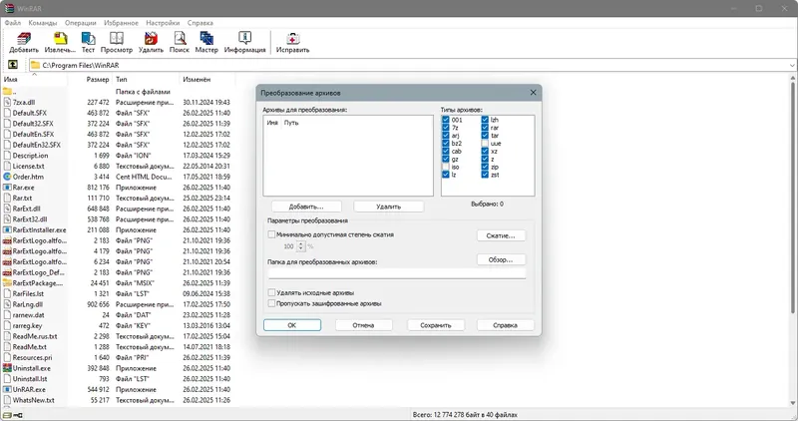Select the RarExtInstaller.exe file icon

pyautogui.click(x=7, y=230)
